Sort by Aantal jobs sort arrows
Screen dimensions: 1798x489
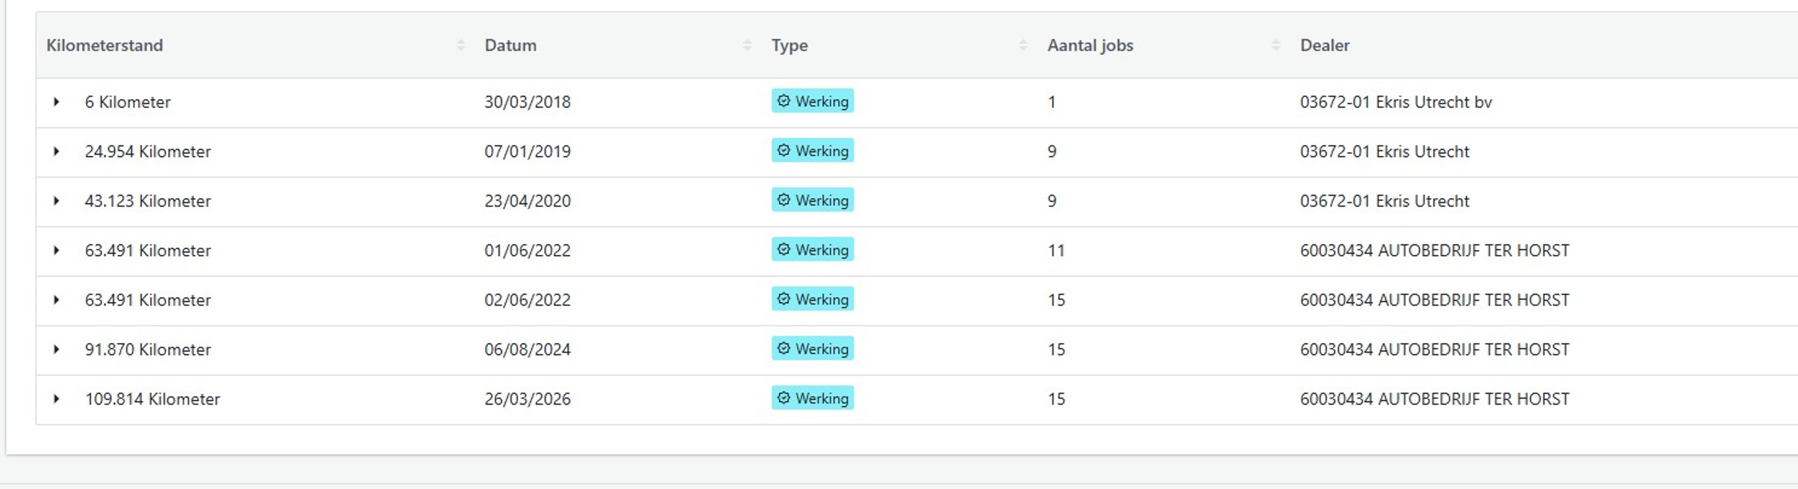[1276, 45]
